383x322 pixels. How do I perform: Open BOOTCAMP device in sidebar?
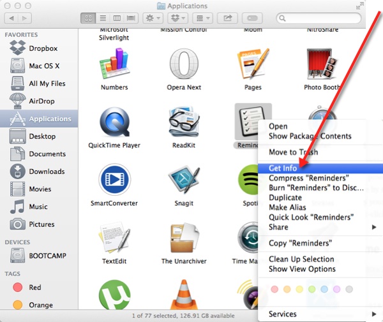(x=39, y=256)
